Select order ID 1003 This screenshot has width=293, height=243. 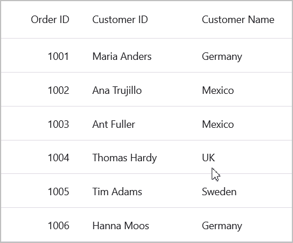pyautogui.click(x=58, y=124)
